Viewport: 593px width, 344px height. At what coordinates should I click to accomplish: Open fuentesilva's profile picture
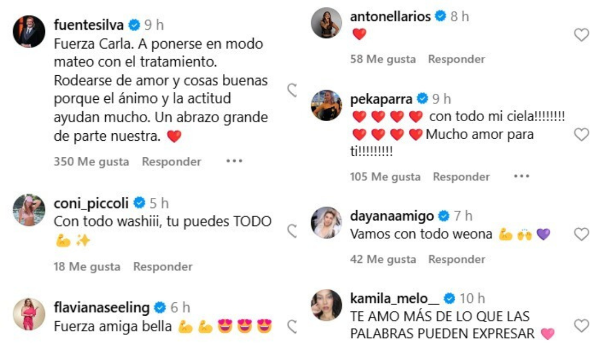[x=29, y=31]
